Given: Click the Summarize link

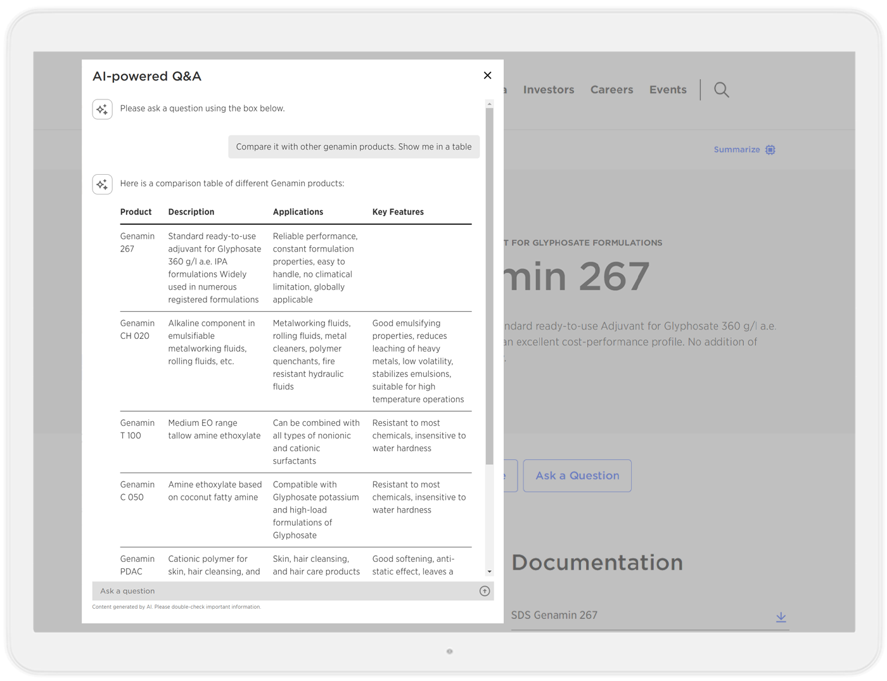Looking at the screenshot, I should click(737, 150).
